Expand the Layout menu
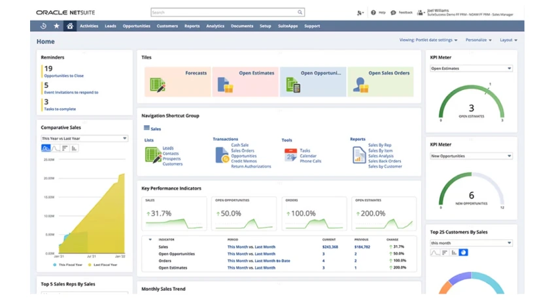 pyautogui.click(x=508, y=40)
